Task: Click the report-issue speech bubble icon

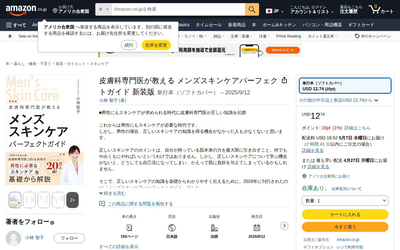Action: pyautogui.click(x=102, y=204)
